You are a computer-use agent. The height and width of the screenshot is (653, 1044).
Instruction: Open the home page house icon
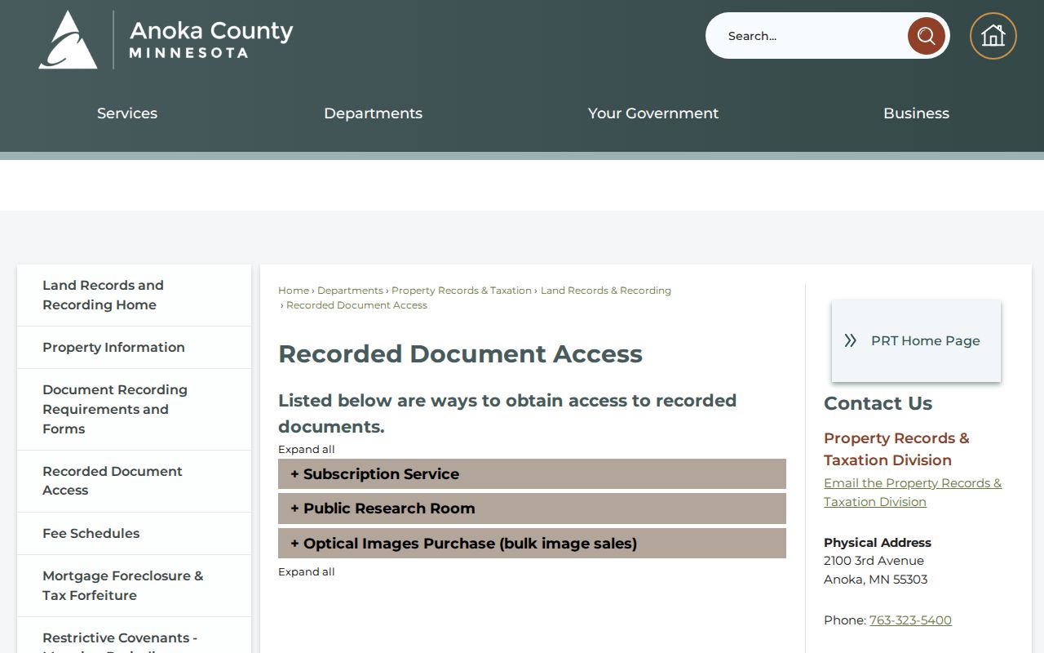click(x=993, y=36)
